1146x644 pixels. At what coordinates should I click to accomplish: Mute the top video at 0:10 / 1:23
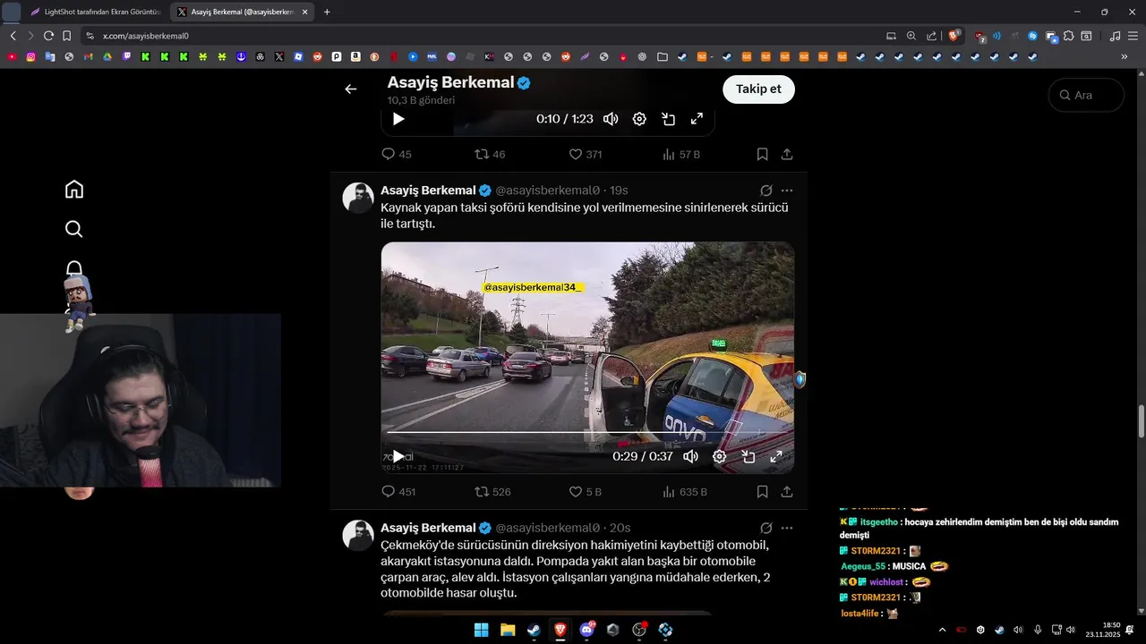(x=611, y=118)
